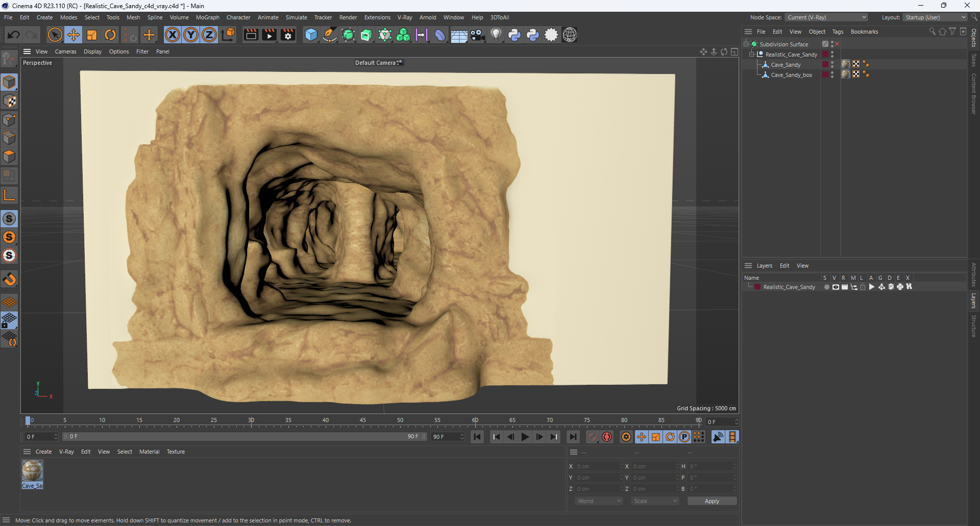Select the Cave_Sandy_box object

click(x=791, y=75)
